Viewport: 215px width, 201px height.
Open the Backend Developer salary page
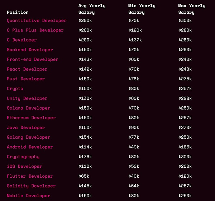30,50
